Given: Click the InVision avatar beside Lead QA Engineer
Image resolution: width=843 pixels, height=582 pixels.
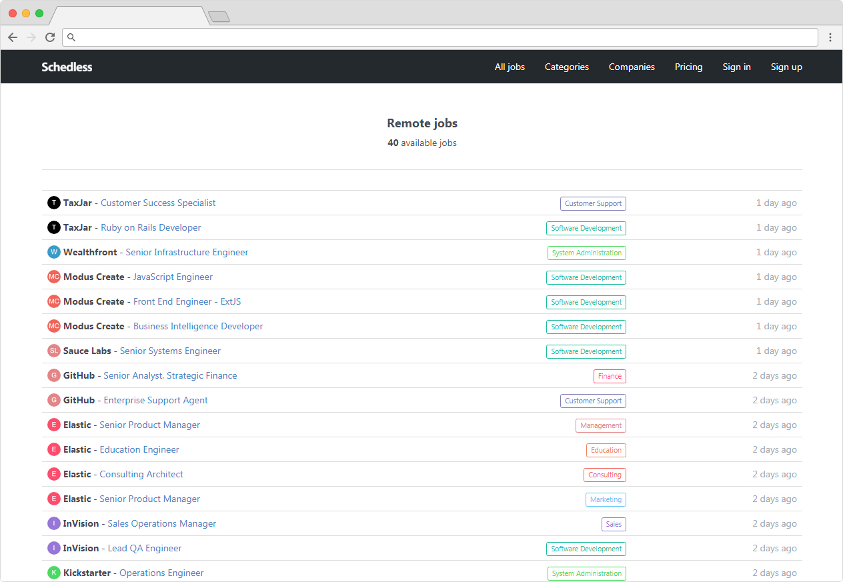Looking at the screenshot, I should click(54, 548).
